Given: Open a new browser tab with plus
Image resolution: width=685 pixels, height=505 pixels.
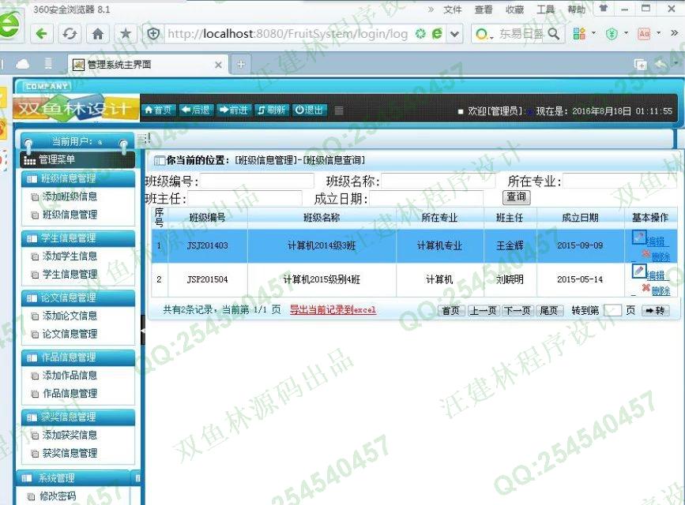Looking at the screenshot, I should tap(241, 65).
